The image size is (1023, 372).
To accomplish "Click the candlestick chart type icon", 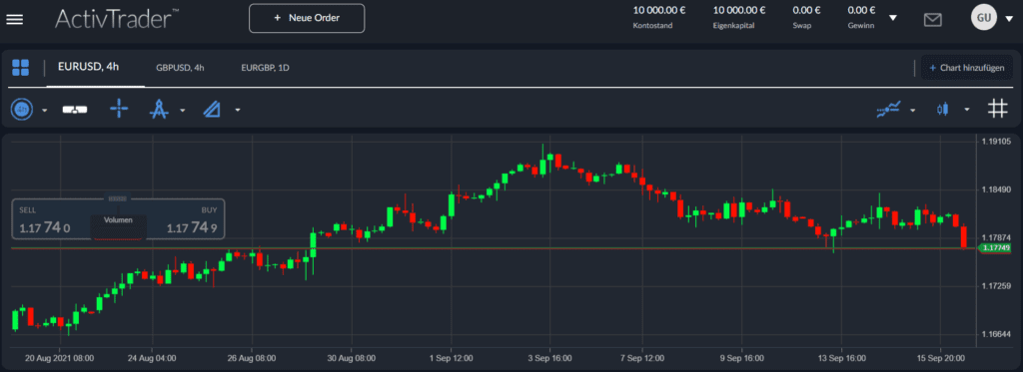I will coord(943,110).
